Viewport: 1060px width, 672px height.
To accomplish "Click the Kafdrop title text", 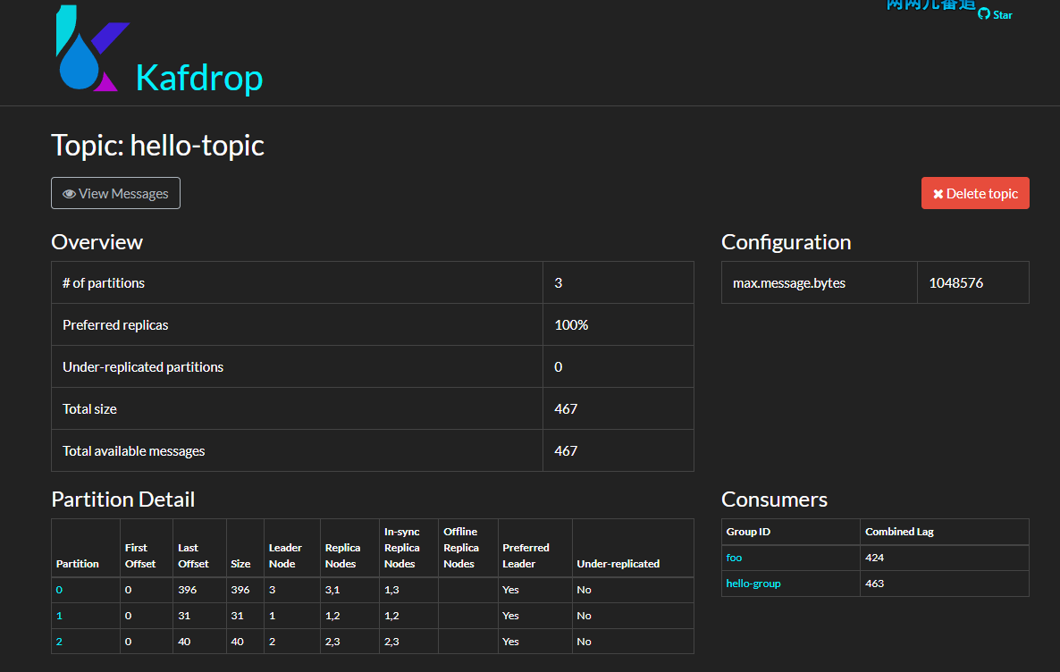I will (199, 79).
